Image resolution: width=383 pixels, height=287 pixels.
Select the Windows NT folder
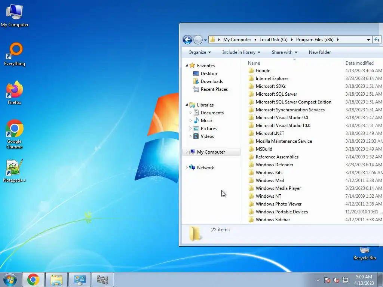[x=268, y=196]
